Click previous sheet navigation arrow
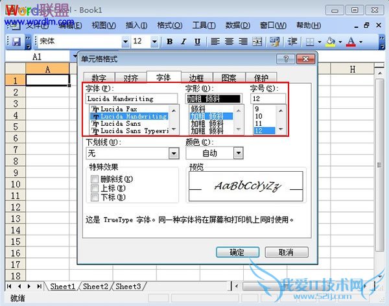Image resolution: width=389 pixels, height=306 pixels. click(19, 287)
